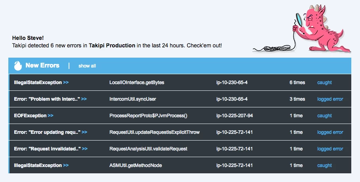Click the >> arrows after "Problem with Interc.."
Screen dimensions: 360x182
[x=84, y=99]
